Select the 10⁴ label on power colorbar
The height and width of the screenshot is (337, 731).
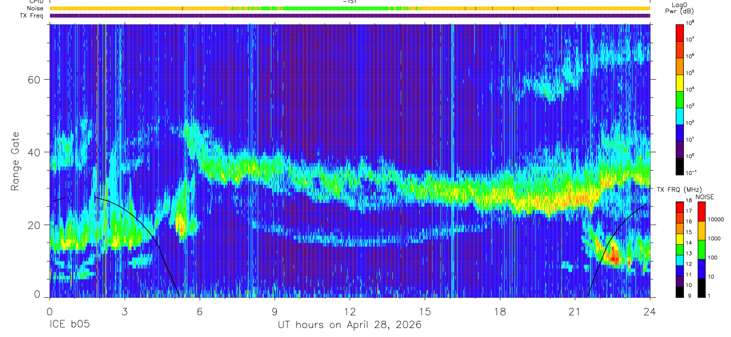(691, 89)
